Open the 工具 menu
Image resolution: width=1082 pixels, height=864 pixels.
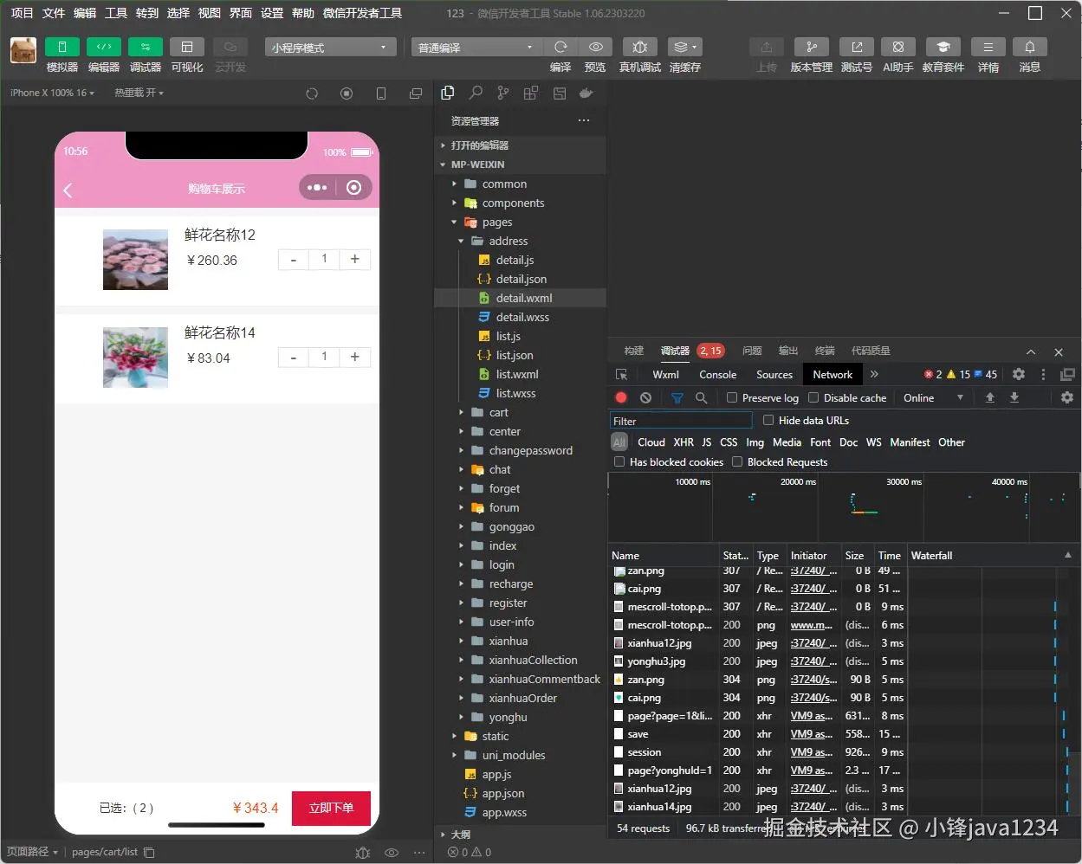[116, 13]
